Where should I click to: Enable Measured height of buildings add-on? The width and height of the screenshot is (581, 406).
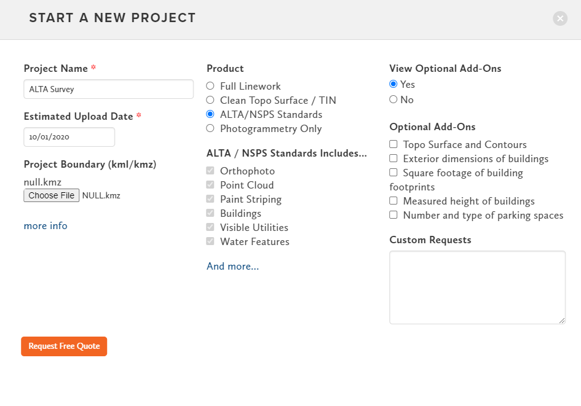click(393, 201)
